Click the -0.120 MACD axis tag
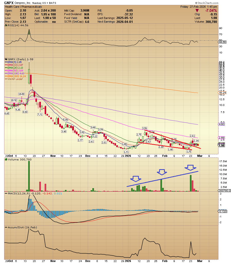Image resolution: width=231 pixels, height=263 pixels. coord(223,212)
